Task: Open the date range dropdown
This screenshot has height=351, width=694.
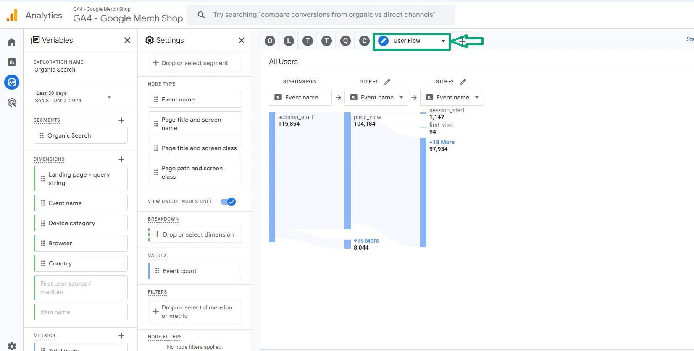Action: [x=109, y=97]
